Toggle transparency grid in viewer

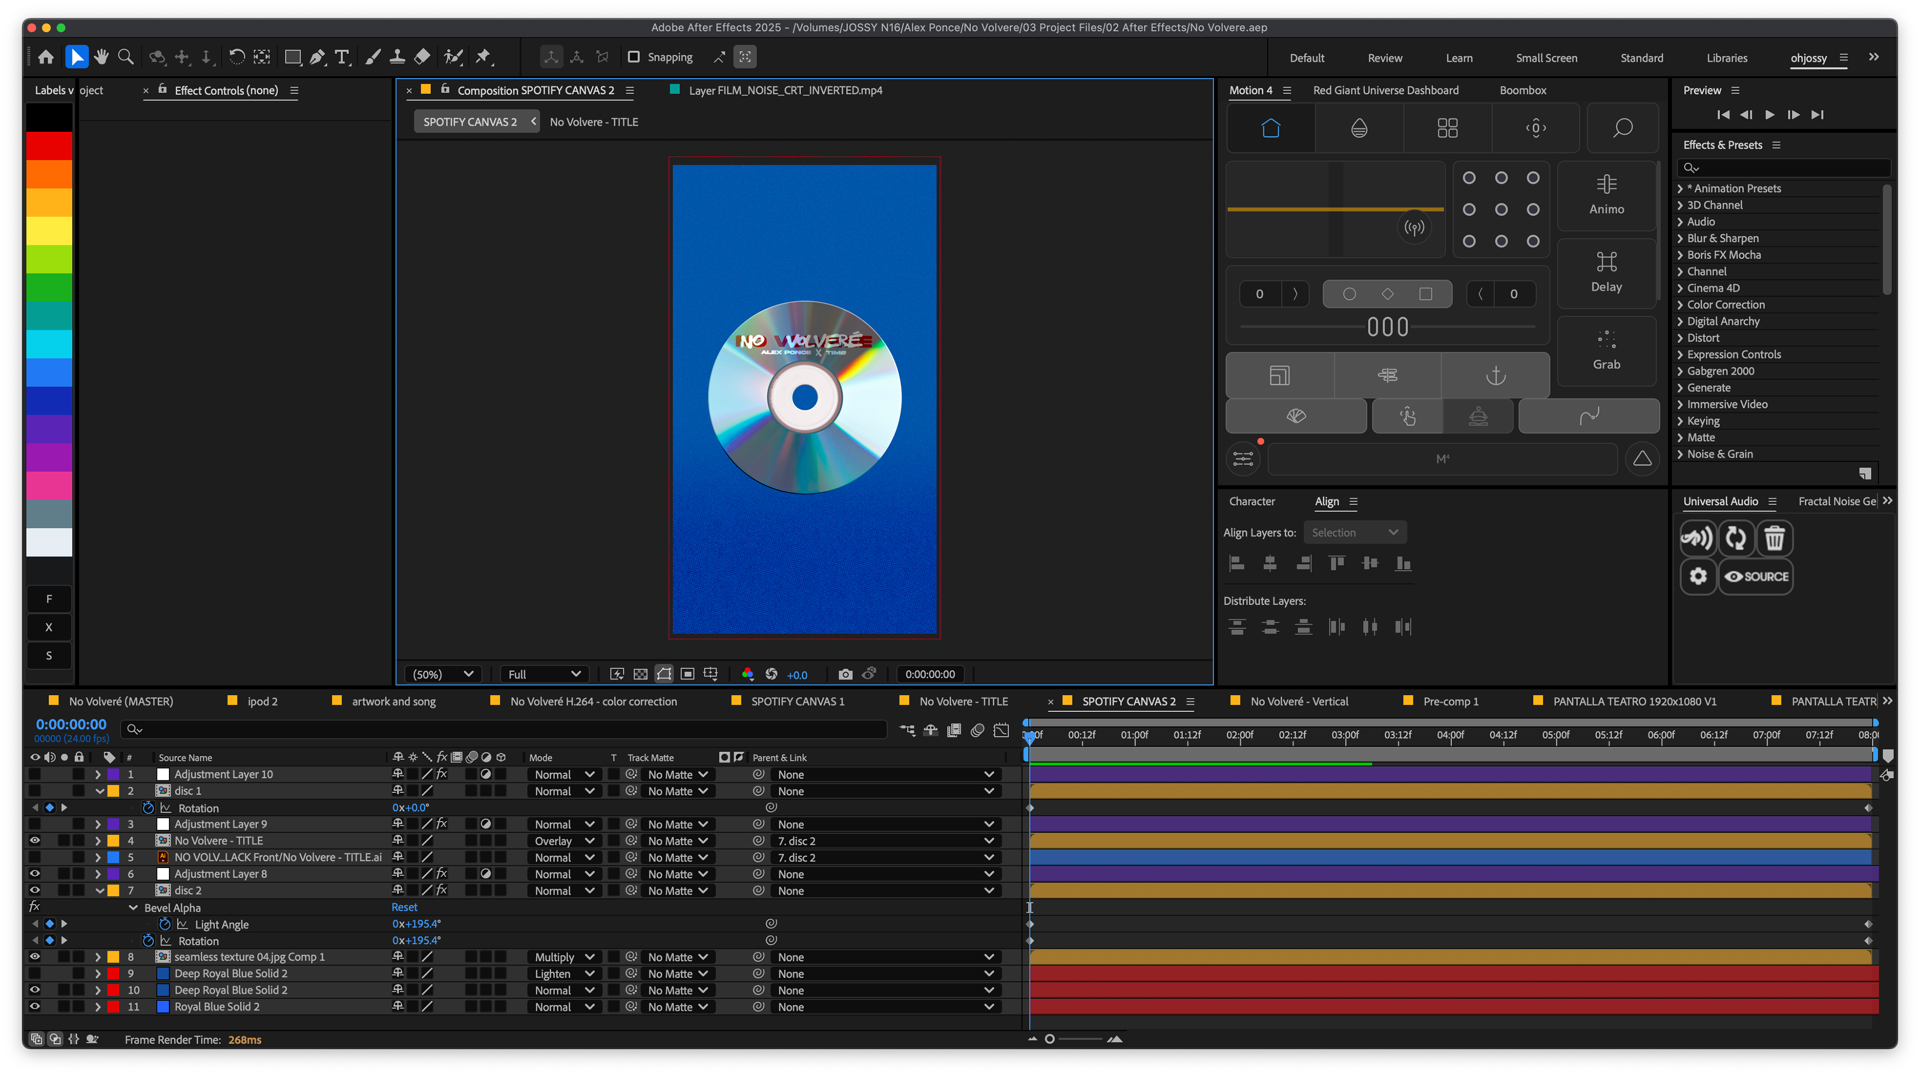[x=640, y=674]
